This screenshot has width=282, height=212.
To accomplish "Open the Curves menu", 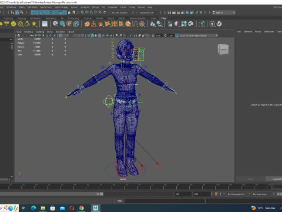I will pyautogui.click(x=74, y=7).
